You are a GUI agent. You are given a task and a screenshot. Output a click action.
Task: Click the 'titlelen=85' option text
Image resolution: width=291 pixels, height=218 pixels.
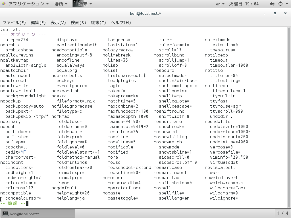pos(224,76)
